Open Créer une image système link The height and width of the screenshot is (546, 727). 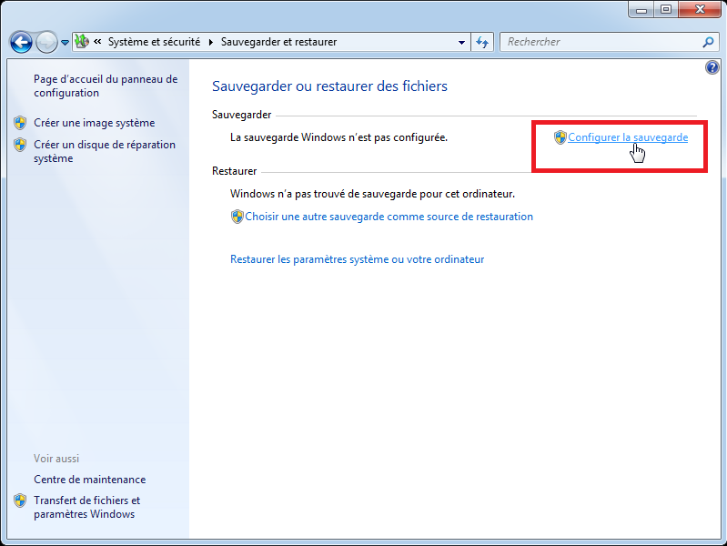(x=94, y=123)
